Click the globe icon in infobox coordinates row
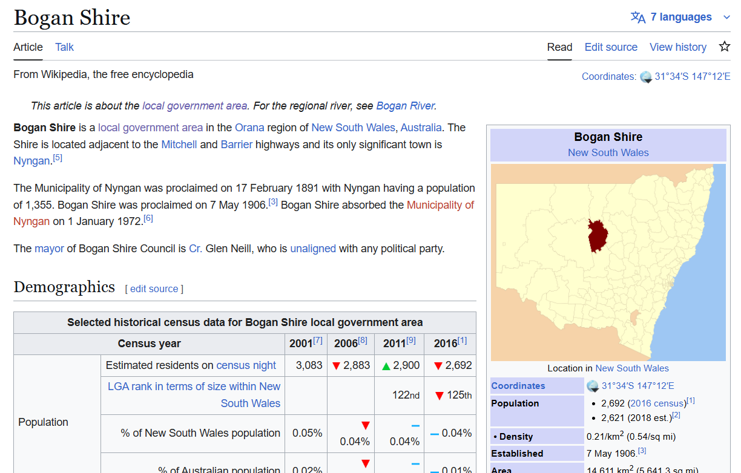 coord(593,386)
